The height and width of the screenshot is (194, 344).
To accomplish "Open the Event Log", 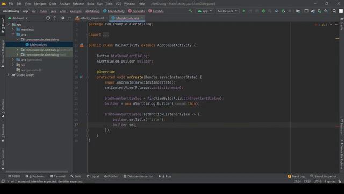I will tap(296, 176).
